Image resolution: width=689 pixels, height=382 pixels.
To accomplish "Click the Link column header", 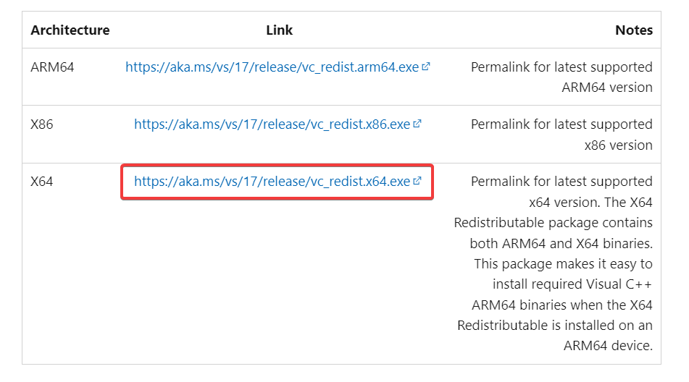I will coord(279,30).
